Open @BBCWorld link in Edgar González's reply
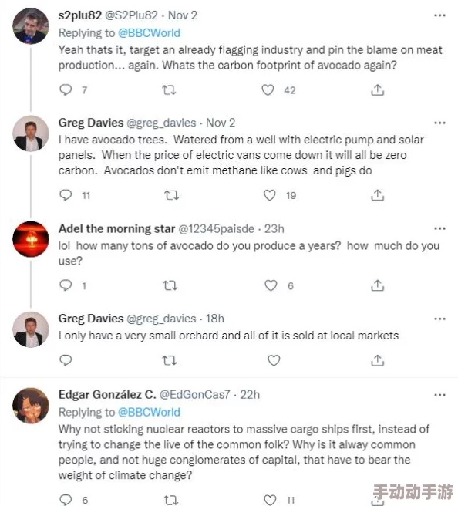The width and height of the screenshot is (458, 506). coord(149,412)
